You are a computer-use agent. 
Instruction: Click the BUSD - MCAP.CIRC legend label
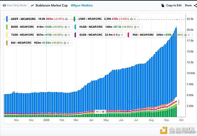tap(22, 27)
